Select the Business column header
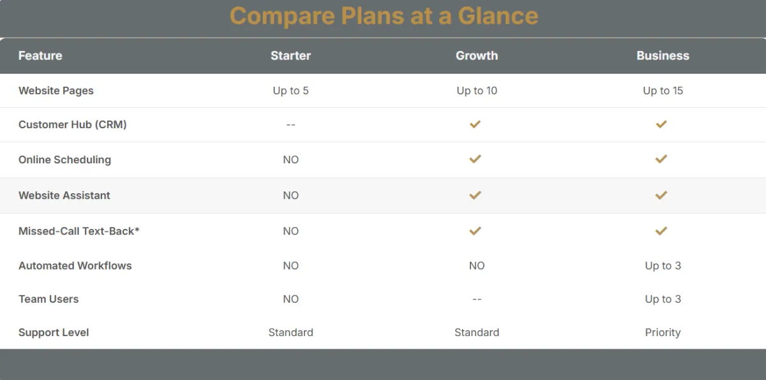The height and width of the screenshot is (380, 766). point(663,55)
